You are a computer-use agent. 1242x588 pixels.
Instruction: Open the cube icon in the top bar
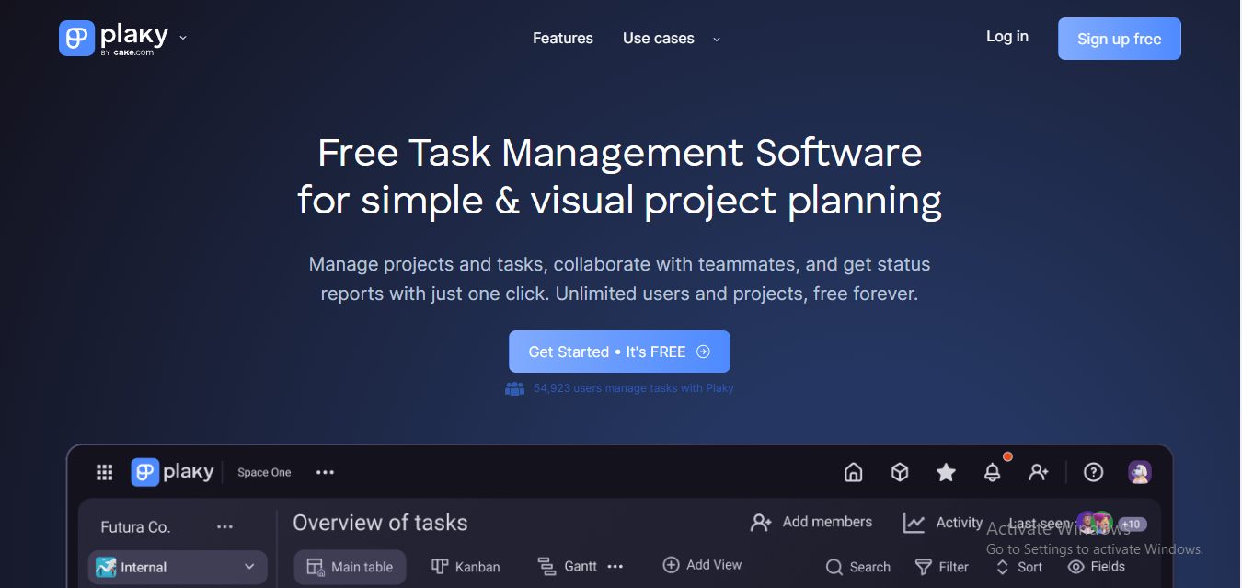click(900, 472)
